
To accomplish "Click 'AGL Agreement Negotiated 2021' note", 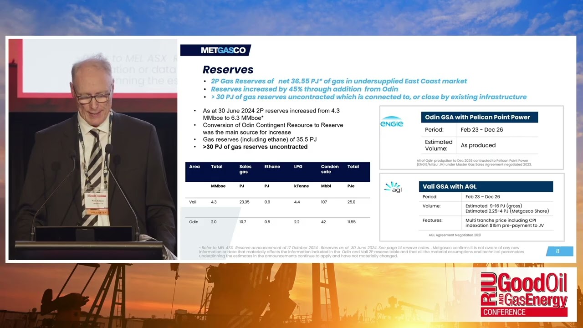I will click(455, 235).
